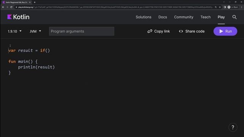Image resolution: width=244 pixels, height=137 pixels.
Task: Expand the 1.9.10 version dropdown
Action: (x=14, y=31)
